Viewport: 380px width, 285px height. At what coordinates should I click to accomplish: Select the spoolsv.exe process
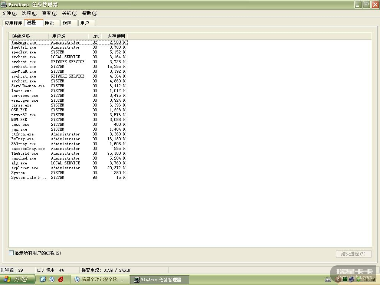(69, 52)
